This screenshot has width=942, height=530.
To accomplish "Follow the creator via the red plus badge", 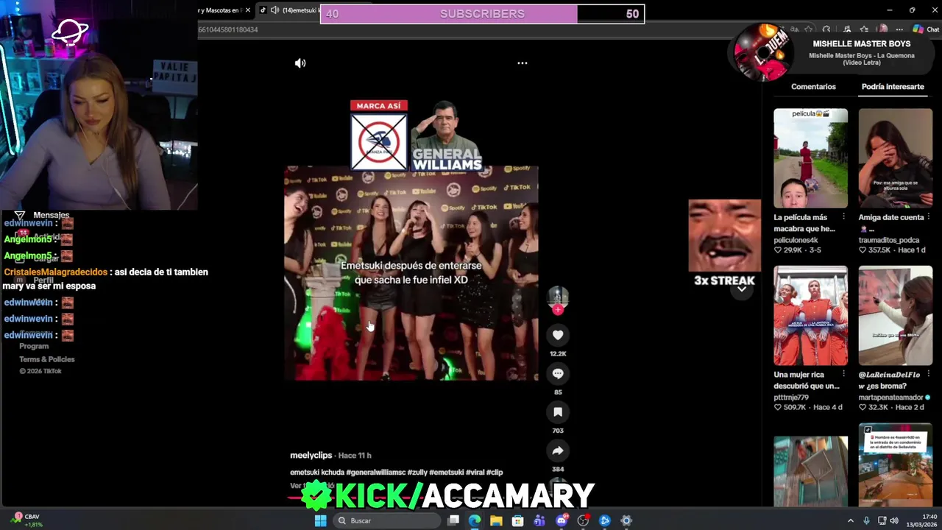I will (x=558, y=310).
